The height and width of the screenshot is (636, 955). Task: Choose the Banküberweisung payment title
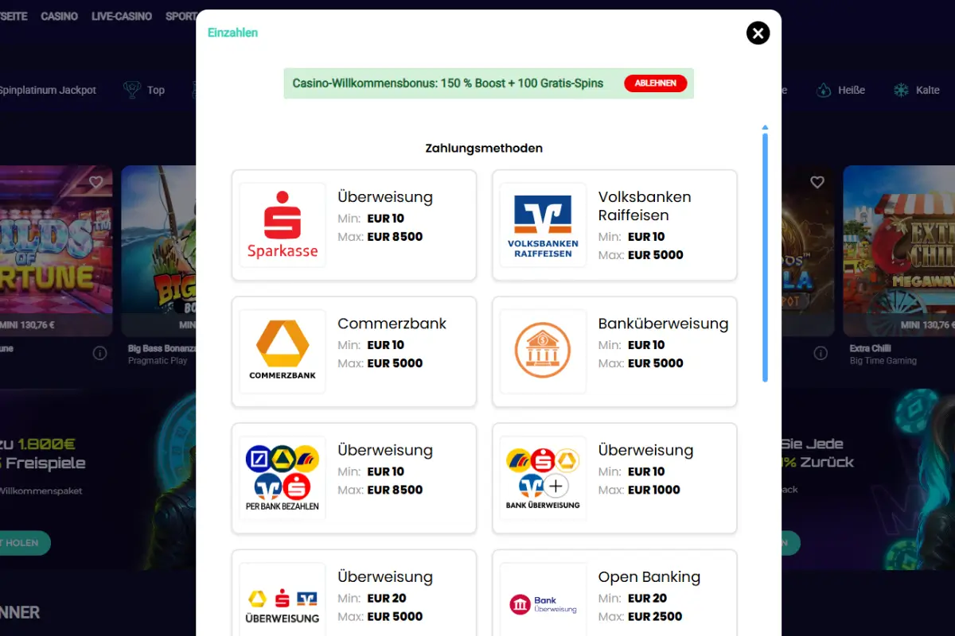click(x=663, y=324)
